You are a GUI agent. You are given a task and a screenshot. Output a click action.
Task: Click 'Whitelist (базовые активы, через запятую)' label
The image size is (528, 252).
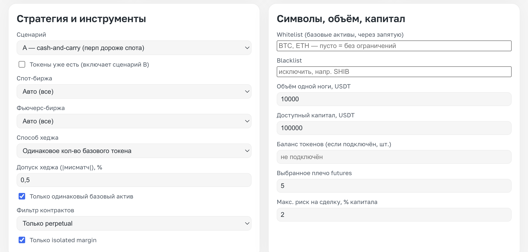(x=340, y=35)
